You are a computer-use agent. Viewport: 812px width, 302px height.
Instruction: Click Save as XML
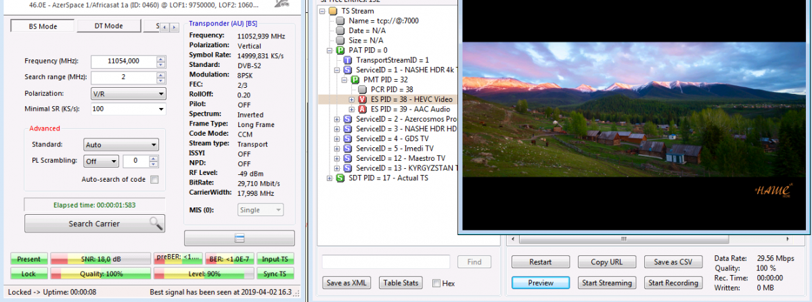pyautogui.click(x=346, y=283)
